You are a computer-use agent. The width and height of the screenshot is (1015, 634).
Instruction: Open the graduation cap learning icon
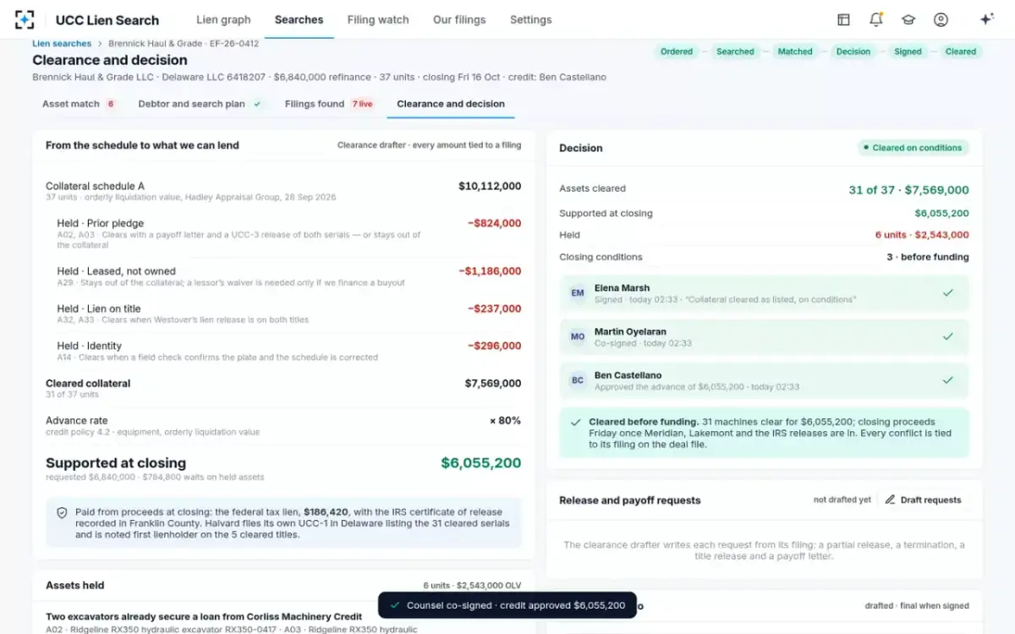[908, 19]
